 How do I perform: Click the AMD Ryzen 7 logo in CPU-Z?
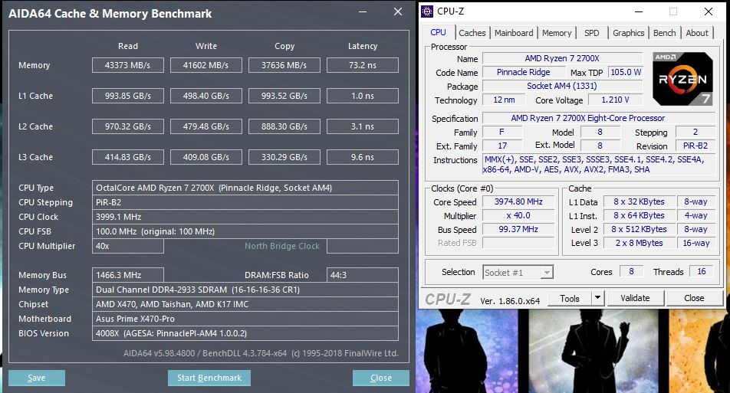[x=682, y=79]
